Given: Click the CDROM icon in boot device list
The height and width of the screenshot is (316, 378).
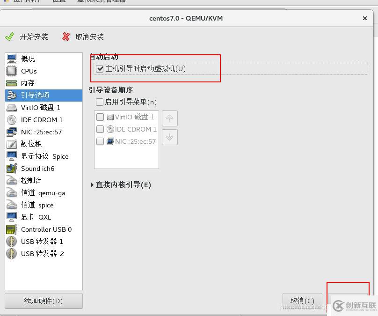Looking at the screenshot, I should tap(110, 129).
